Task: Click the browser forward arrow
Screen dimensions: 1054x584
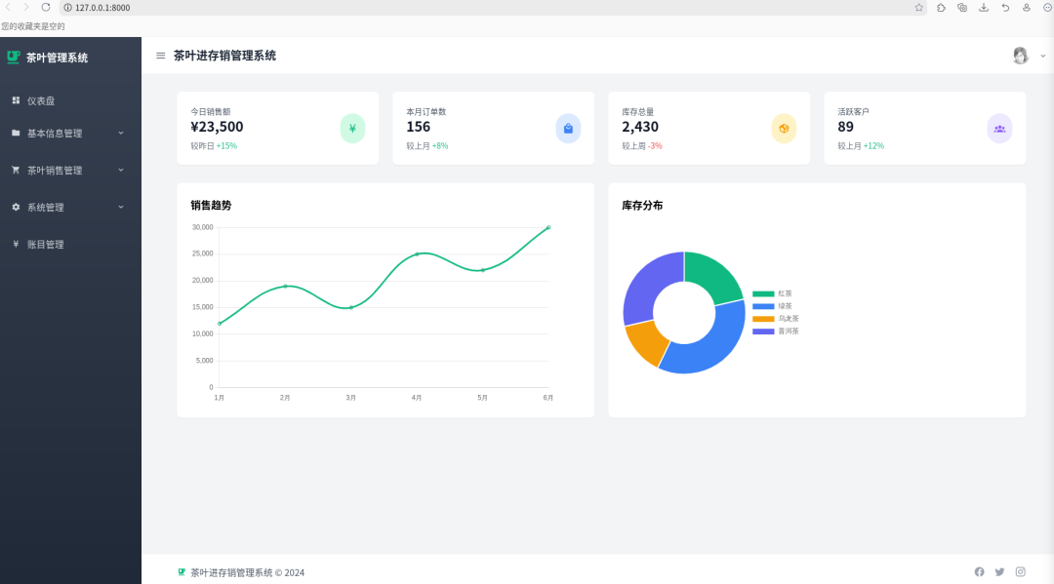Action: coord(26,8)
